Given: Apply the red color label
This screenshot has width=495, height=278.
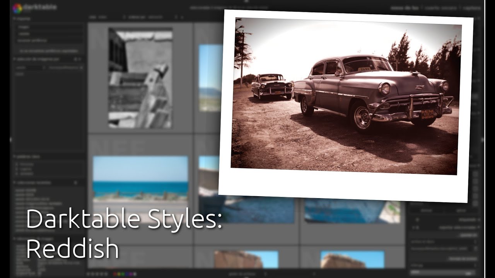Looking at the screenshot, I should (115, 274).
